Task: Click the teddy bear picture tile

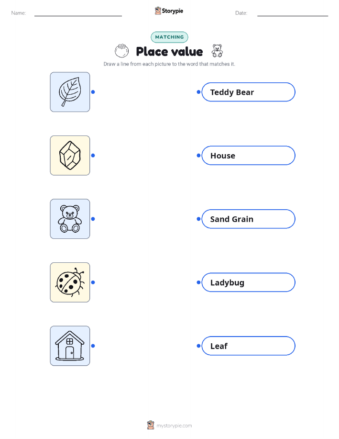Action: point(70,219)
